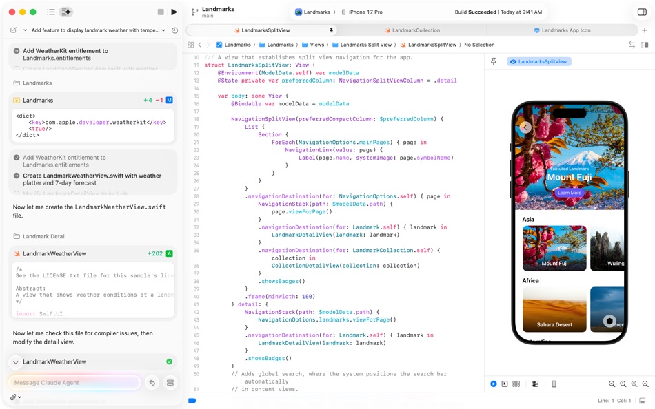Switch the canvas to Selectable preview mode

point(504,384)
